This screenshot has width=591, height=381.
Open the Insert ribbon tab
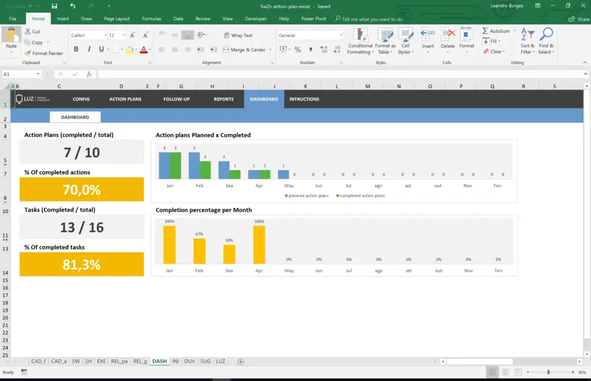click(62, 18)
